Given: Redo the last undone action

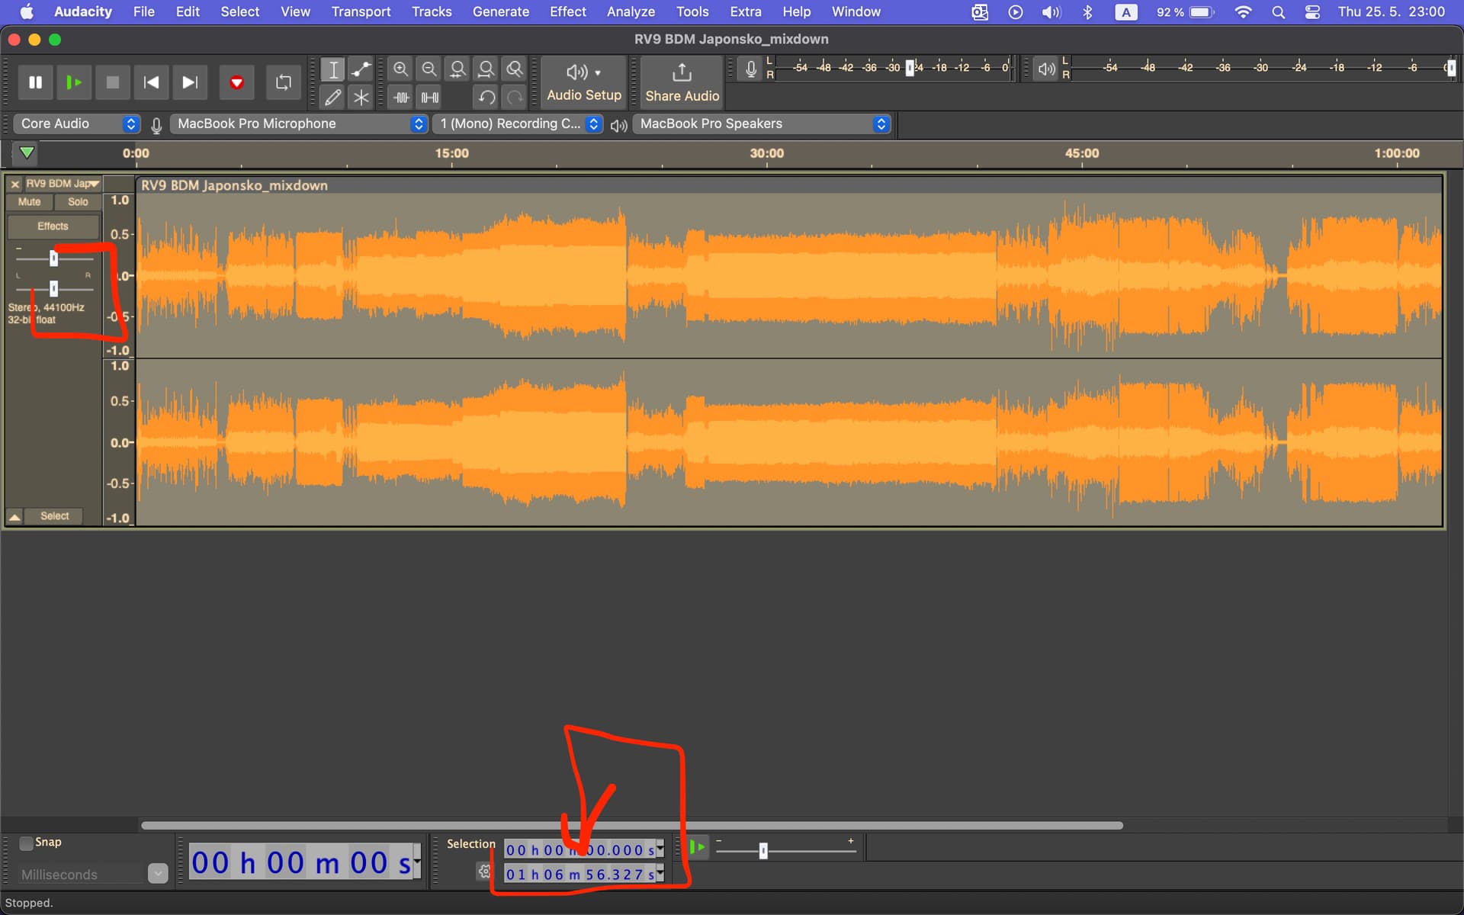Looking at the screenshot, I should pos(515,98).
